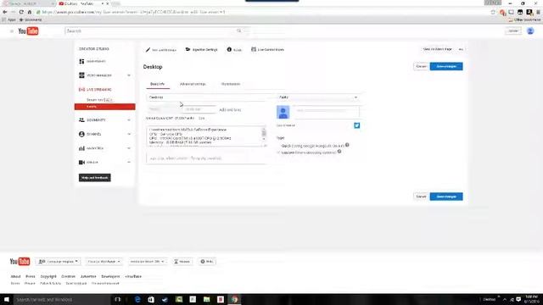Click View on Watch Page link
Viewport: 543px width, 305px height.
pos(438,49)
